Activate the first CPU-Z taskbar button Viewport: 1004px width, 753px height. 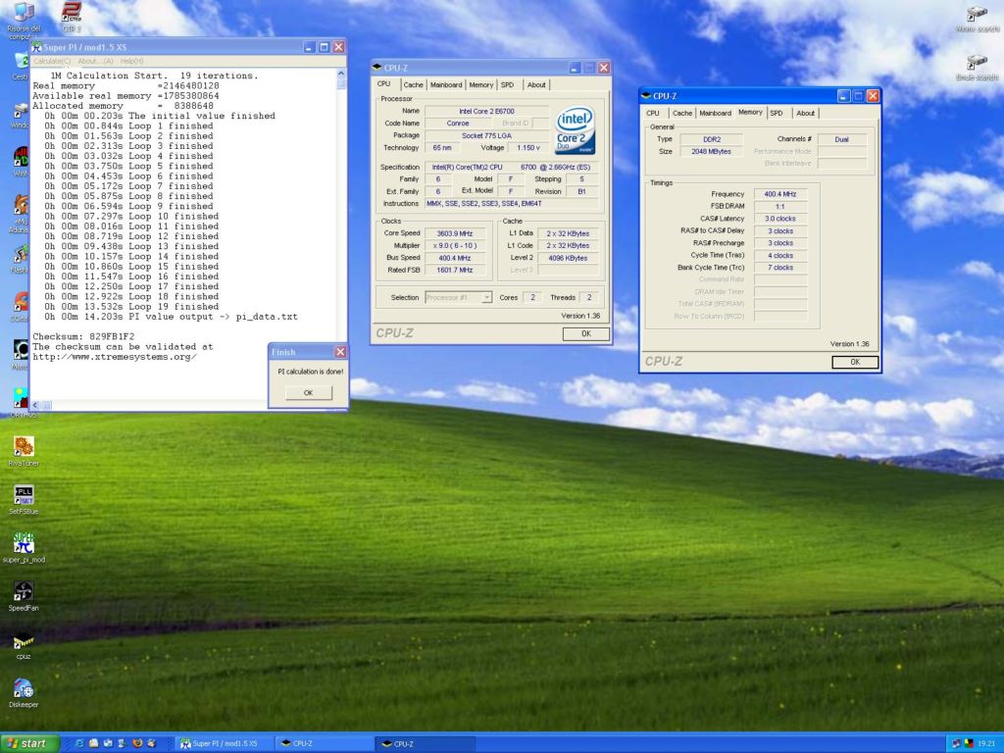(x=324, y=743)
